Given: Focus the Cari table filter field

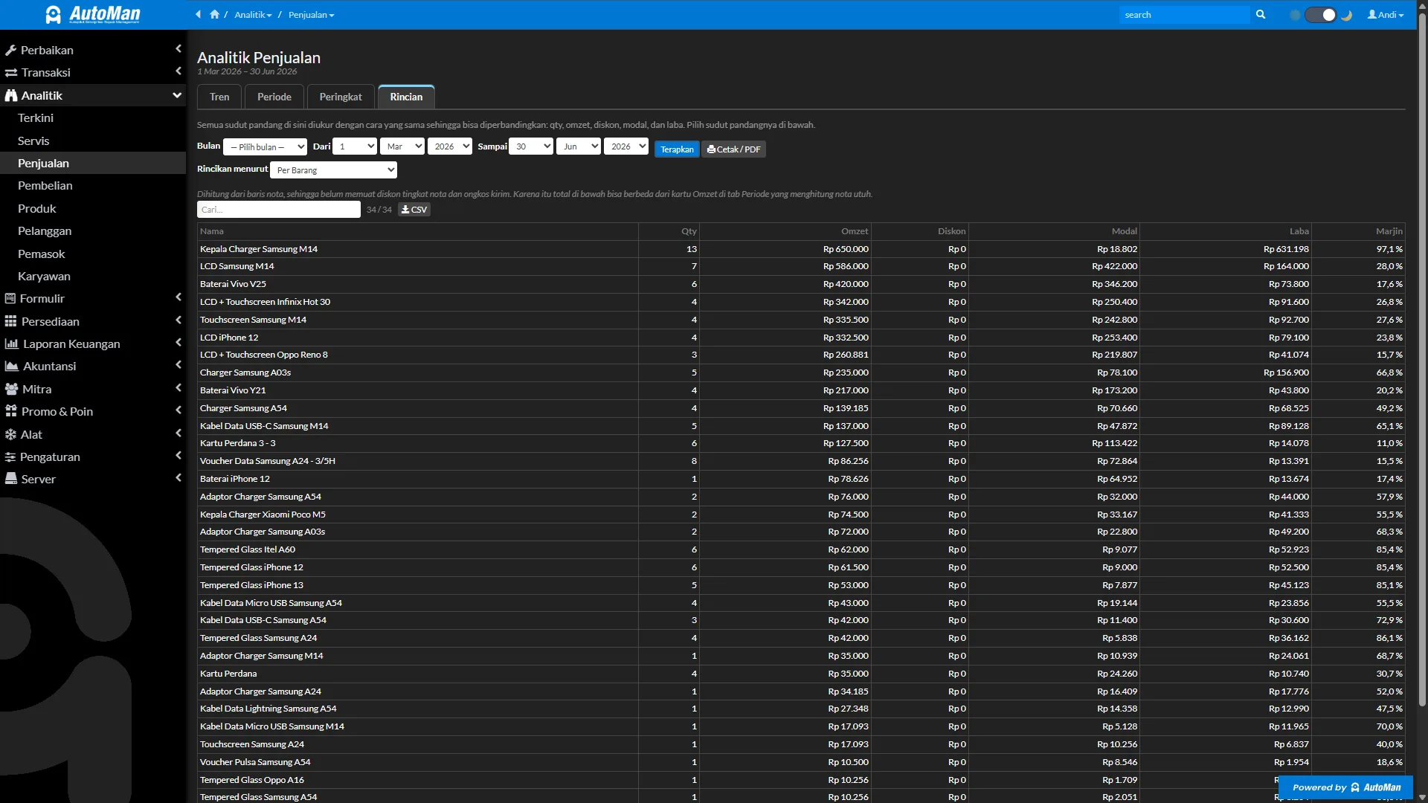Looking at the screenshot, I should 279,210.
